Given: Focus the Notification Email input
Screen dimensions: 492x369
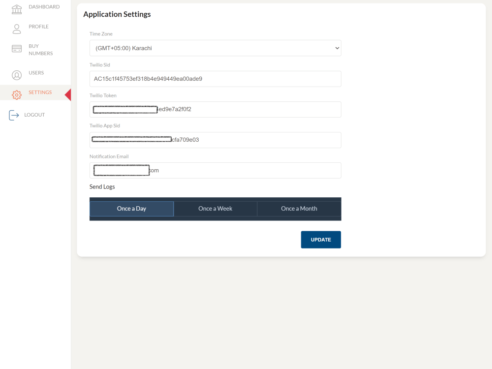Looking at the screenshot, I should coord(215,170).
